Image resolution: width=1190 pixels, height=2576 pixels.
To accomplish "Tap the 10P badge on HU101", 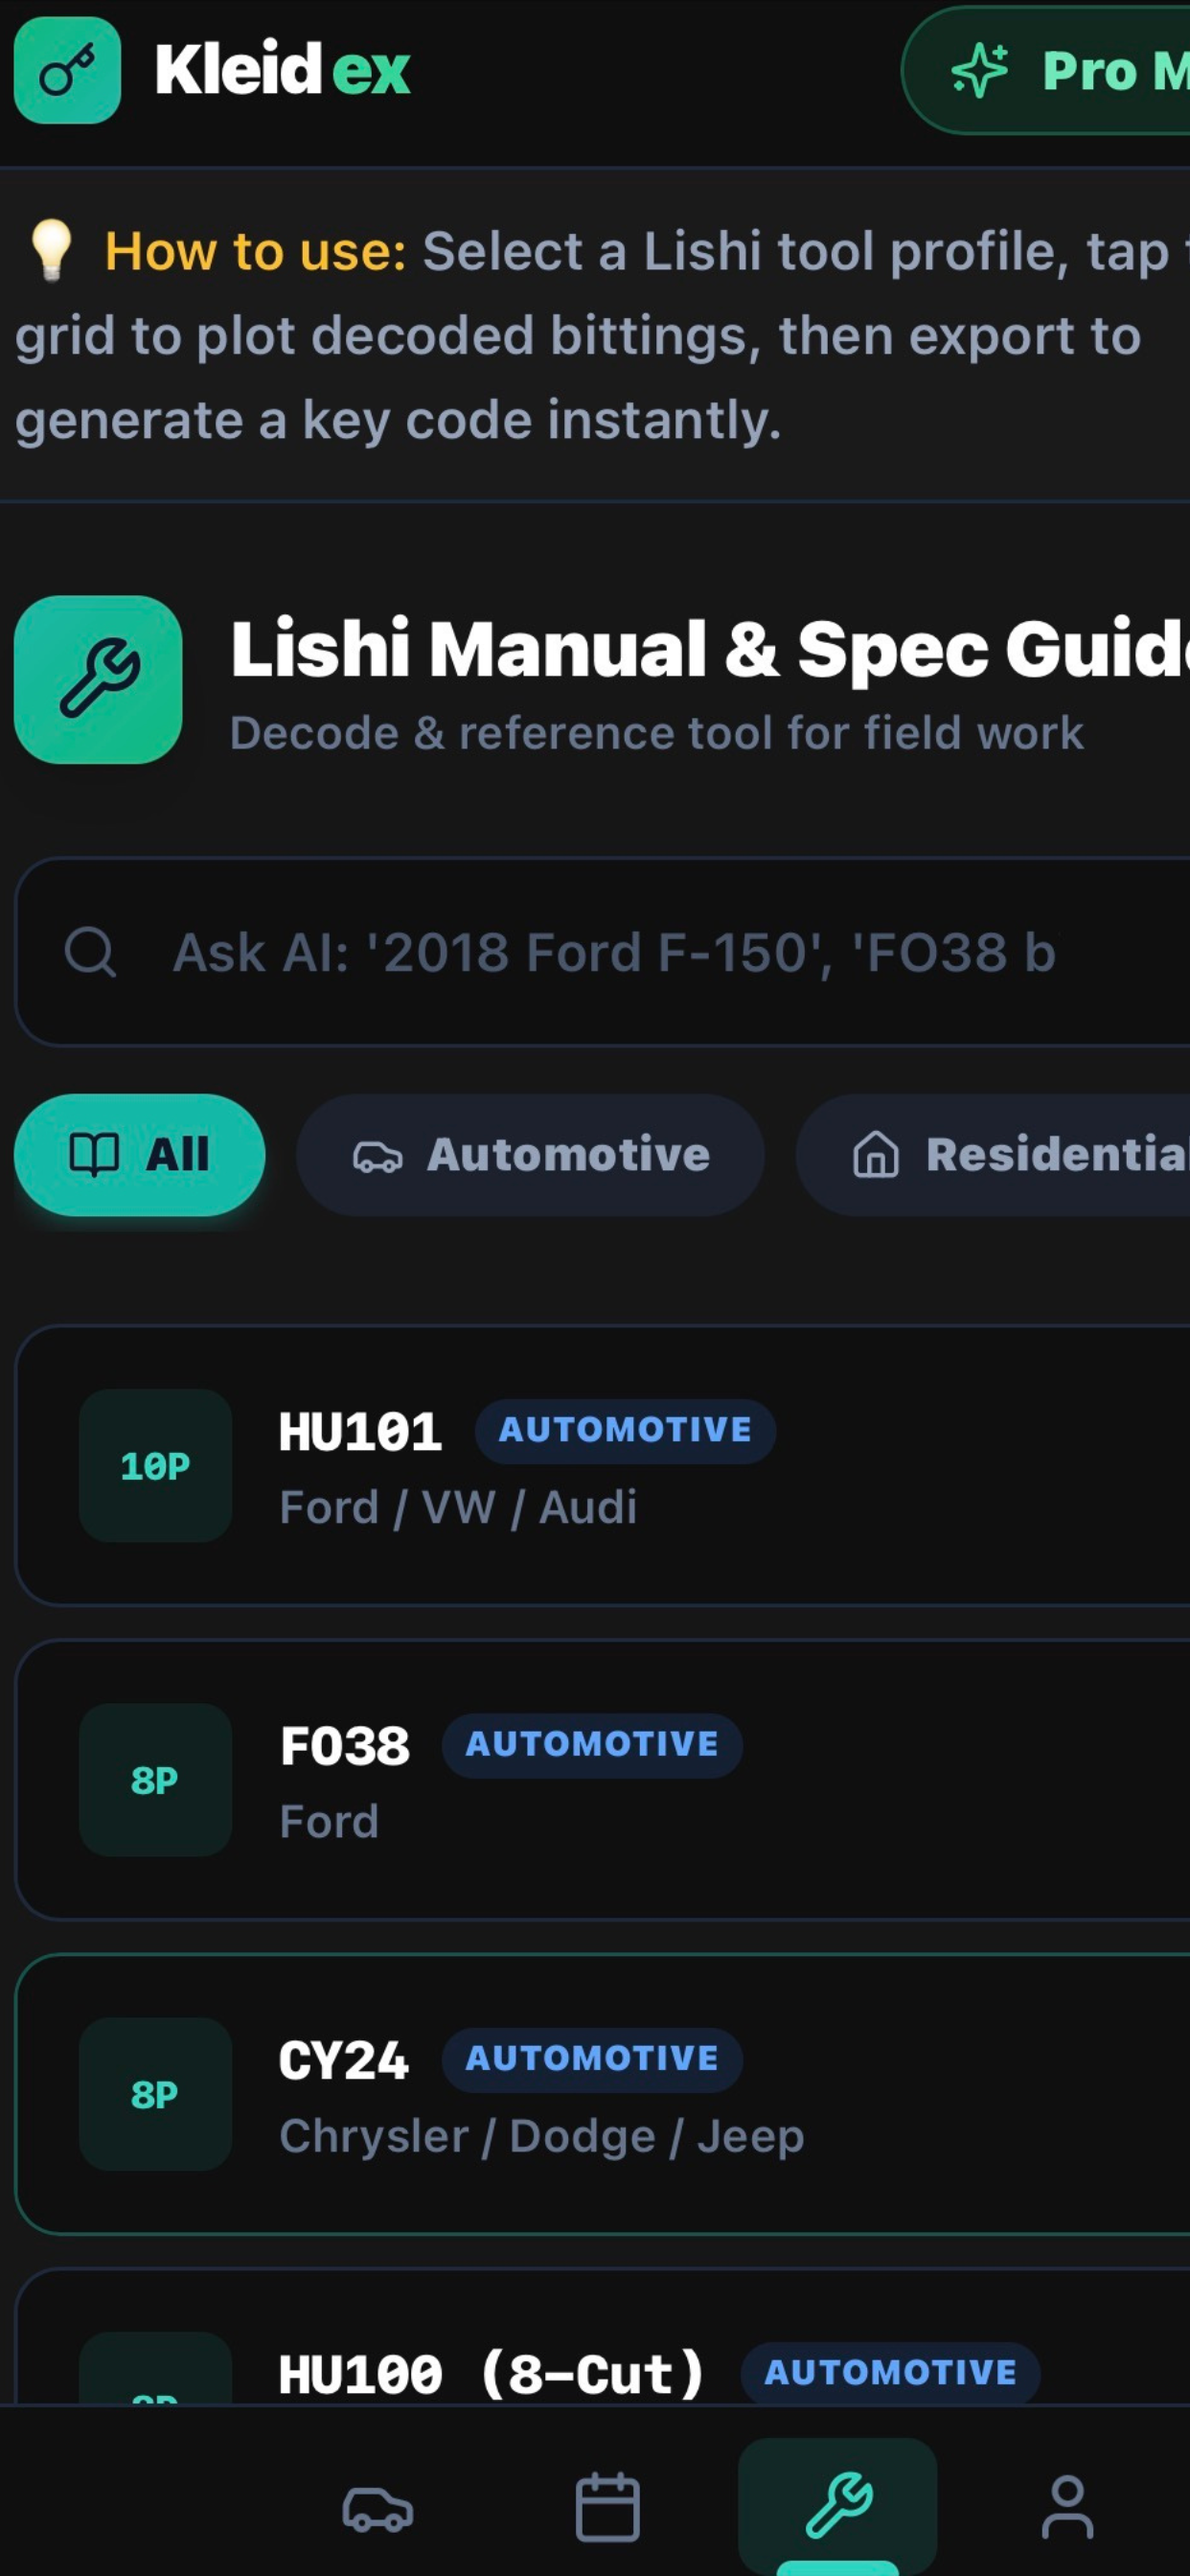I will 155,1466.
